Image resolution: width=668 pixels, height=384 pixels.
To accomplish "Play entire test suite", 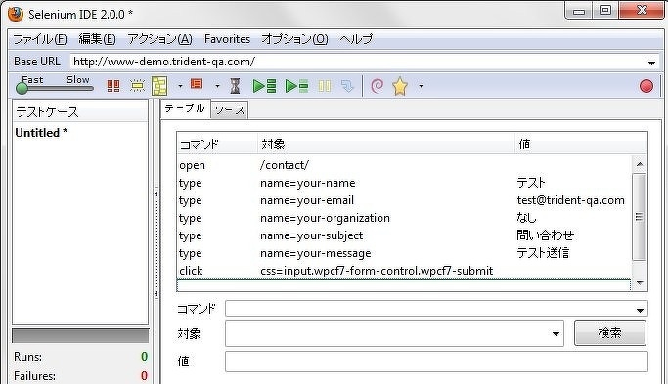I will 264,86.
